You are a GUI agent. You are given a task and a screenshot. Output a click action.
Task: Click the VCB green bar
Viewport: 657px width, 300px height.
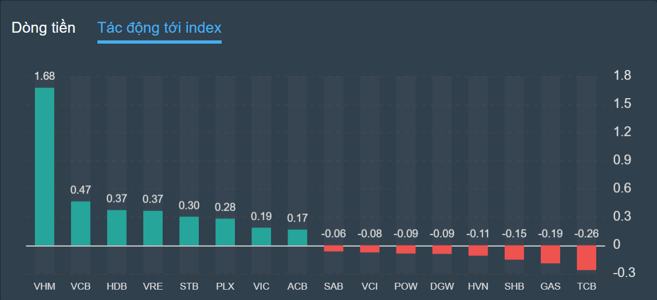click(x=81, y=223)
